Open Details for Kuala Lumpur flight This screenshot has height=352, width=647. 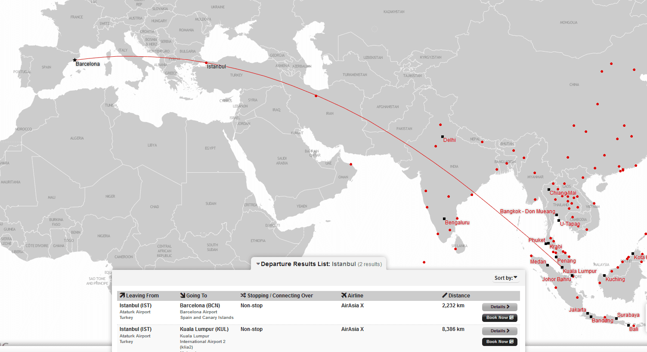(499, 331)
